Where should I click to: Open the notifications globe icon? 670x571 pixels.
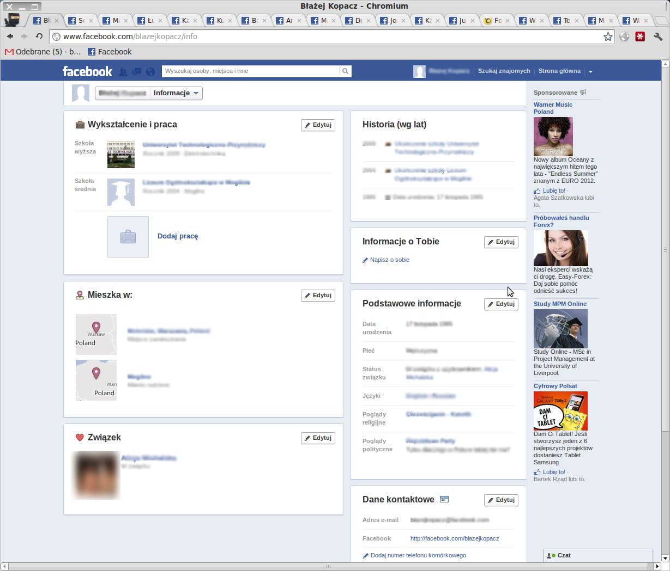point(150,71)
